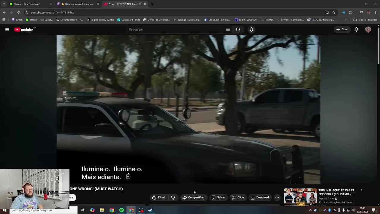The width and height of the screenshot is (380, 214).
Task: Reload the page with the refresh icon
Action: pyautogui.click(x=18, y=12)
